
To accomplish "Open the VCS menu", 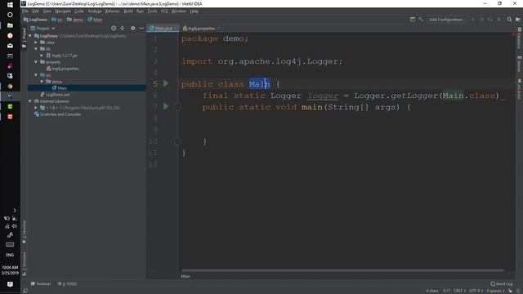I will [x=164, y=11].
